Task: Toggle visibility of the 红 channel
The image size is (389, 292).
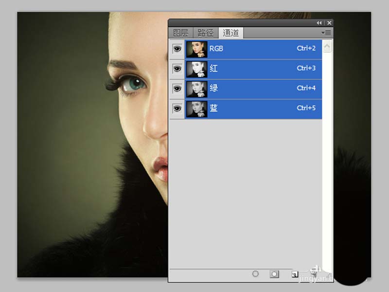Action: click(x=177, y=69)
